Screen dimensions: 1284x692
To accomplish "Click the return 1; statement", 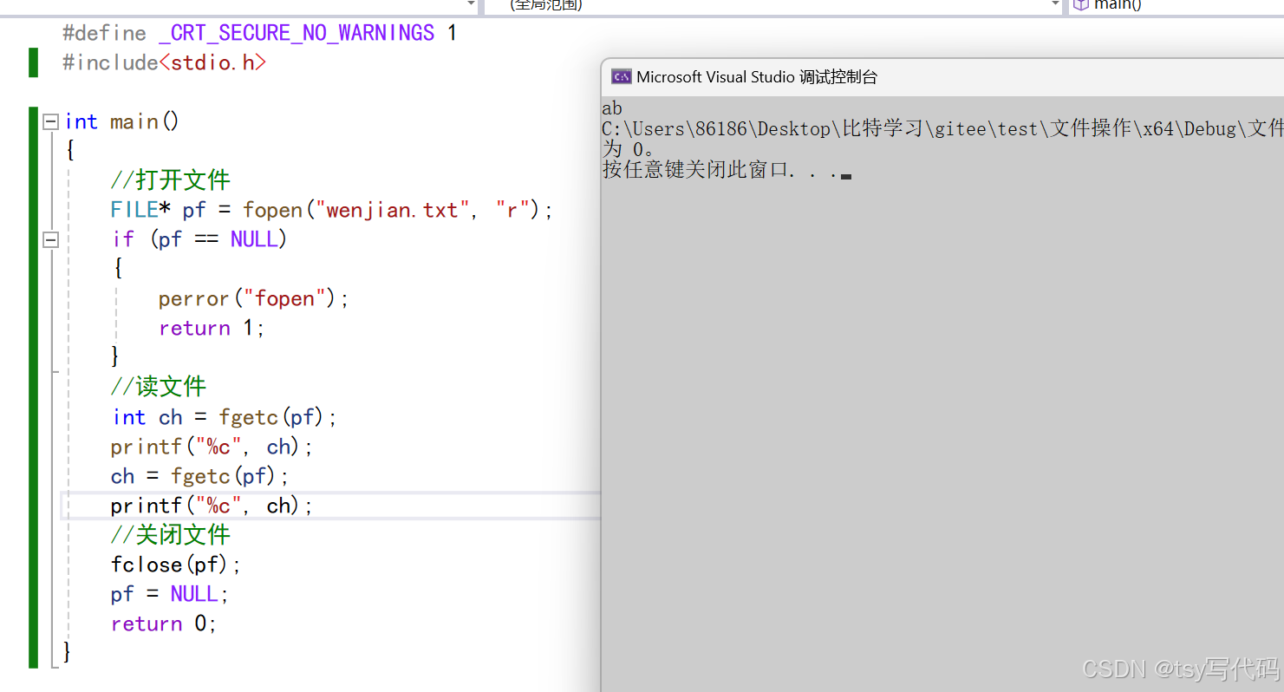I will point(212,328).
